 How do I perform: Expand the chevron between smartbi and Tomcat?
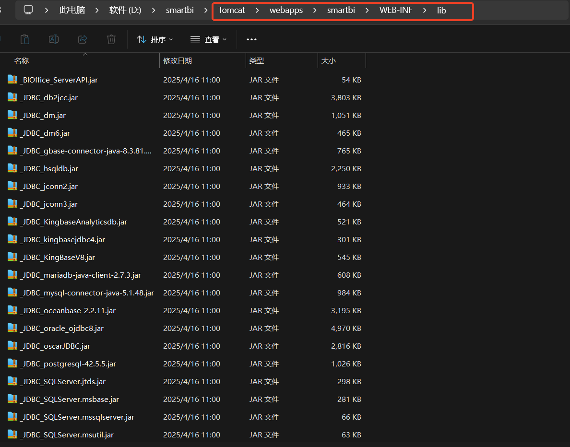click(x=205, y=10)
